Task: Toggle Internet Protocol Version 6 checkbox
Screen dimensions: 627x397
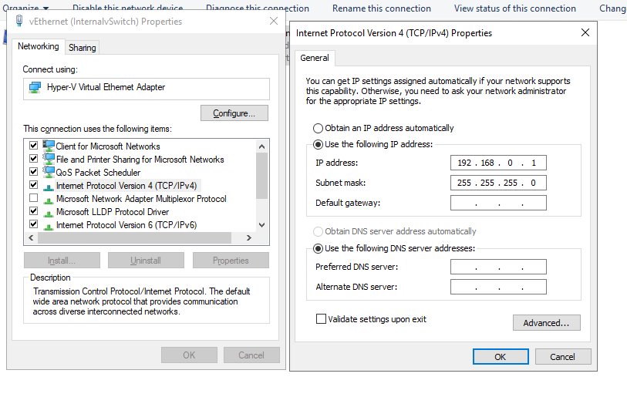Action: click(x=34, y=224)
